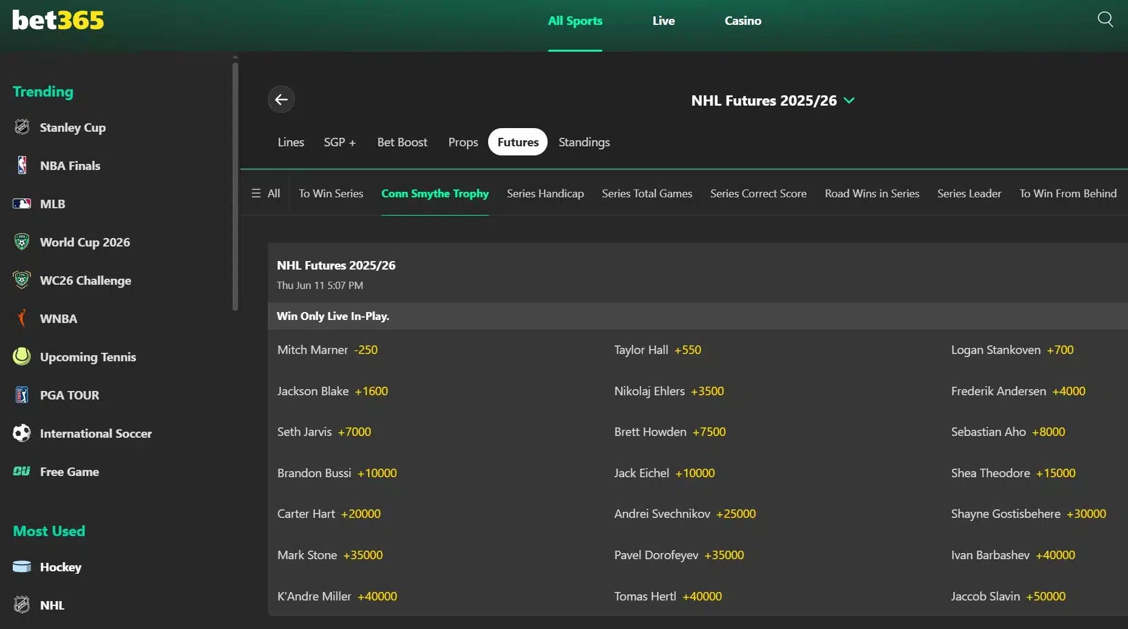Screen dimensions: 1128x629
Task: Click the sidebar scrollbar
Action: (x=235, y=185)
